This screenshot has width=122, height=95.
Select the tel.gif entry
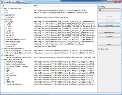(x=8, y=69)
